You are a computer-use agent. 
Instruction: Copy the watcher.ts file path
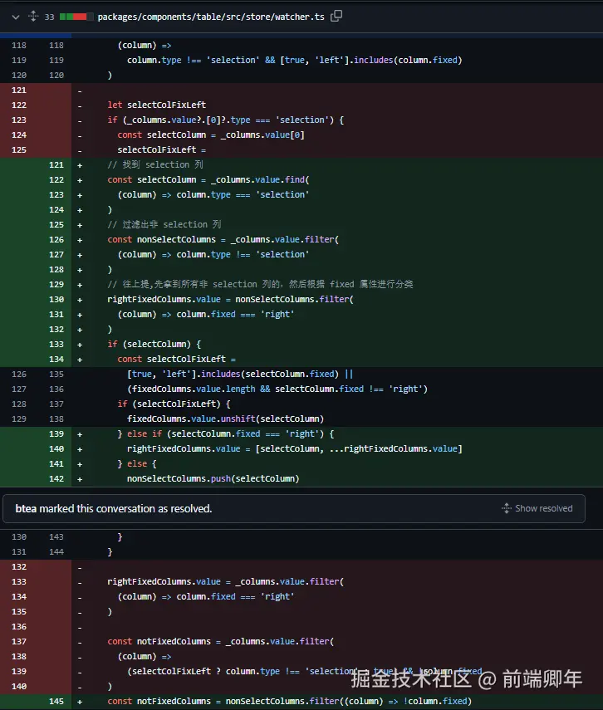336,16
